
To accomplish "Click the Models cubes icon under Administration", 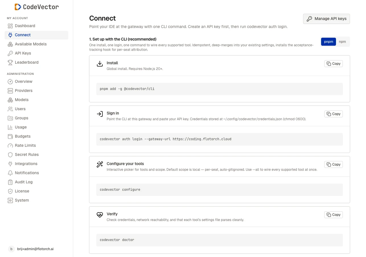I will [10, 100].
